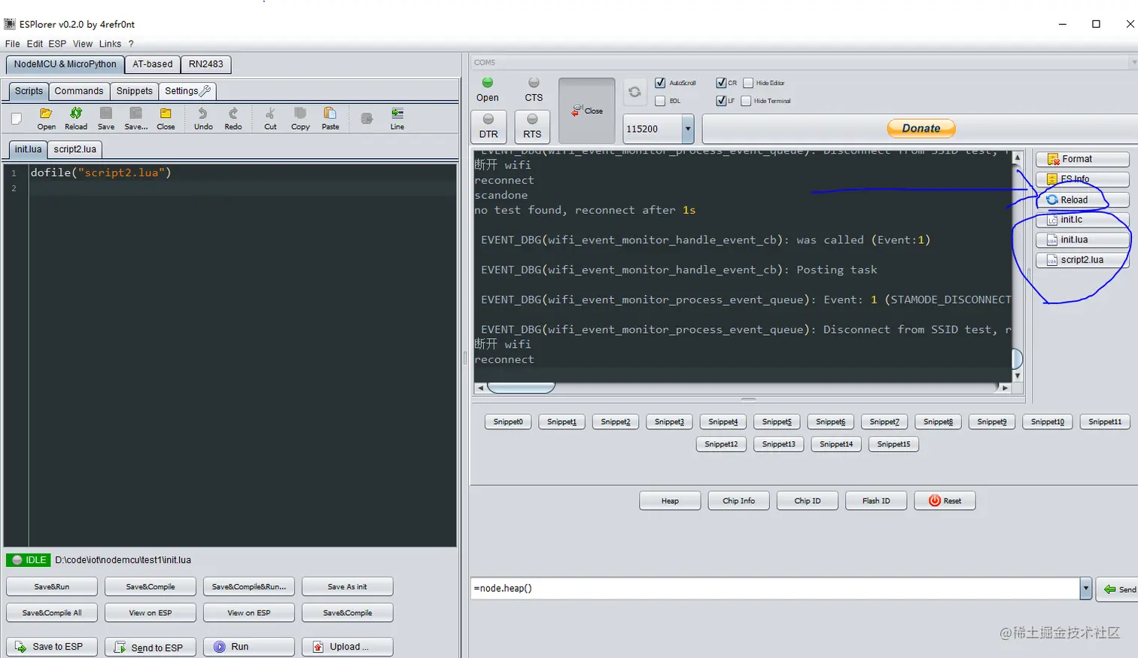Uncheck the CR checkbox
The width and height of the screenshot is (1138, 658).
coord(721,83)
